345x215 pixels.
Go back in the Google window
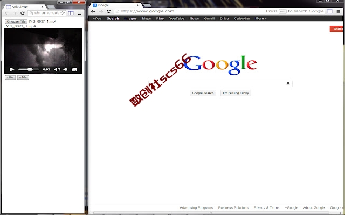pyautogui.click(x=93, y=11)
